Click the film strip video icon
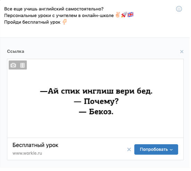The width and height of the screenshot is (191, 171). tap(22, 65)
